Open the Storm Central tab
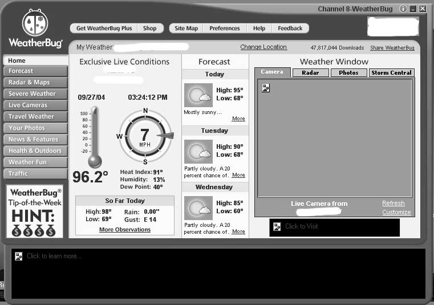 [391, 72]
